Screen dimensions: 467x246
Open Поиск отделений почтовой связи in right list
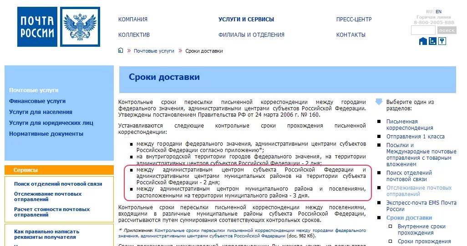[409, 176]
